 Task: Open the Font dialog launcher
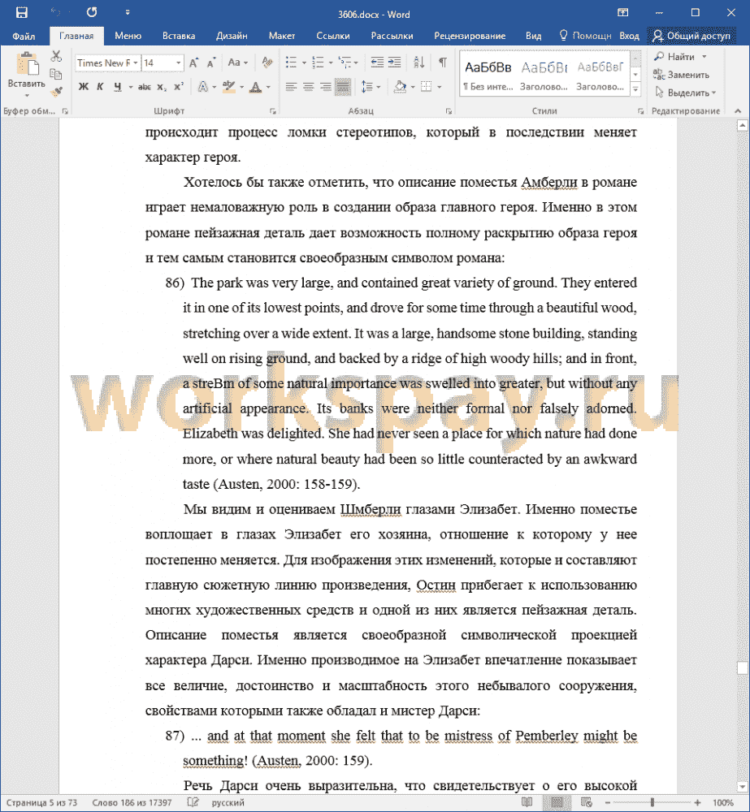click(x=273, y=111)
